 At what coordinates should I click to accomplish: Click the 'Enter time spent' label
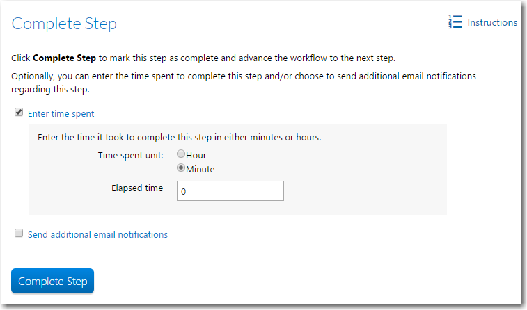coord(61,113)
